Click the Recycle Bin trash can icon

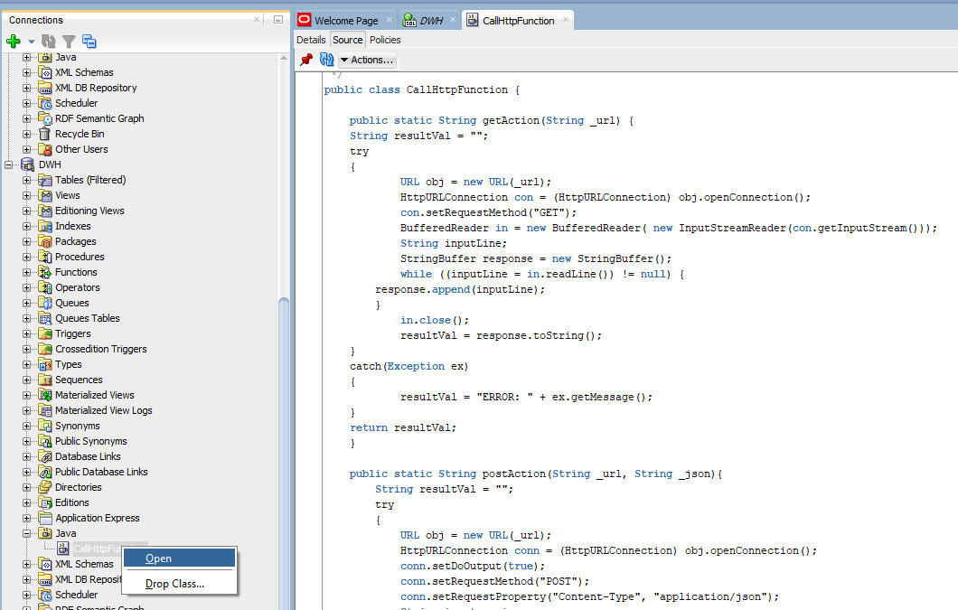(x=44, y=134)
